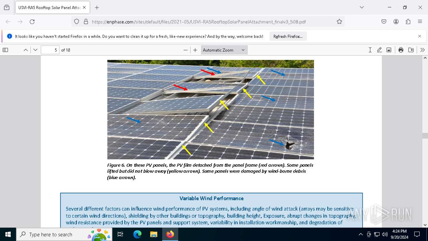Go to next PDF page
Viewport: 428px width, 241px height.
point(35,50)
